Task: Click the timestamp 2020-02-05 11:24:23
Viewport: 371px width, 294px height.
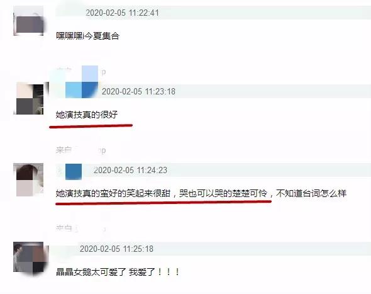Action: click(130, 170)
